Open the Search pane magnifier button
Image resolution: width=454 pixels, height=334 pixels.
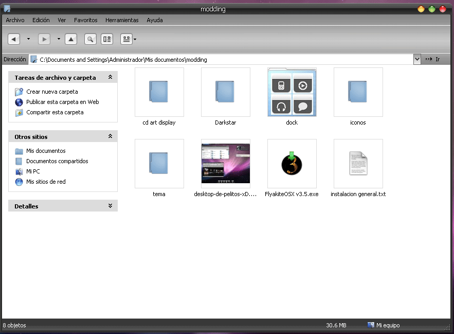[x=90, y=39]
